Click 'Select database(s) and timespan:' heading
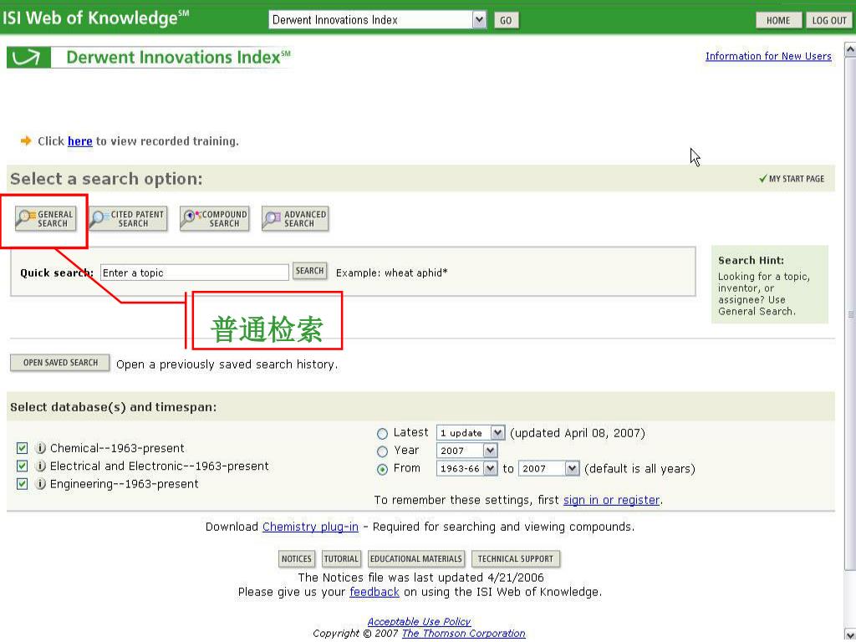Screen dimensions: 856x642 point(113,407)
